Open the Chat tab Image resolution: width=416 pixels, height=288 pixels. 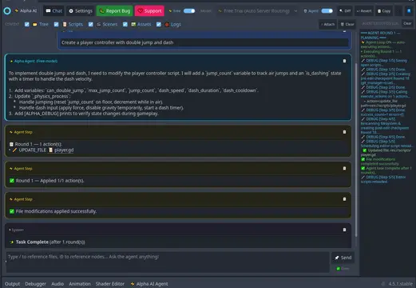54,11
